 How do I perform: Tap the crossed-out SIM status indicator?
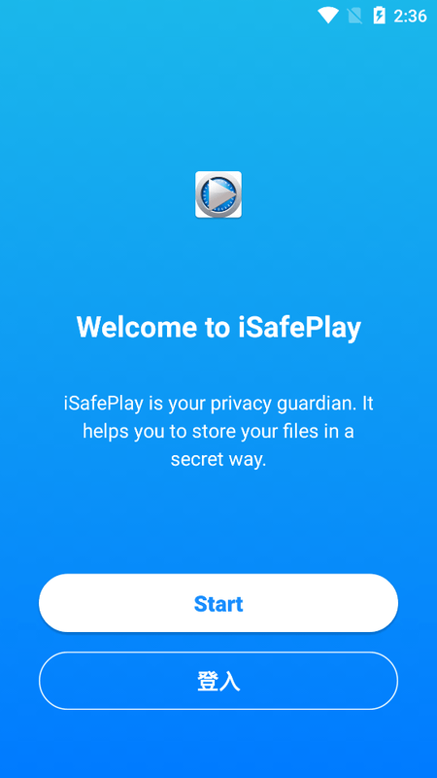pyautogui.click(x=354, y=16)
